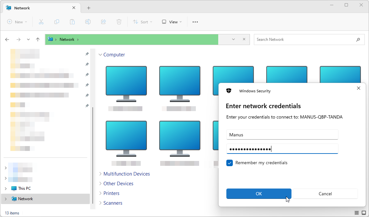
Task: Click the Up arrow navigation icon
Action: tap(38, 40)
